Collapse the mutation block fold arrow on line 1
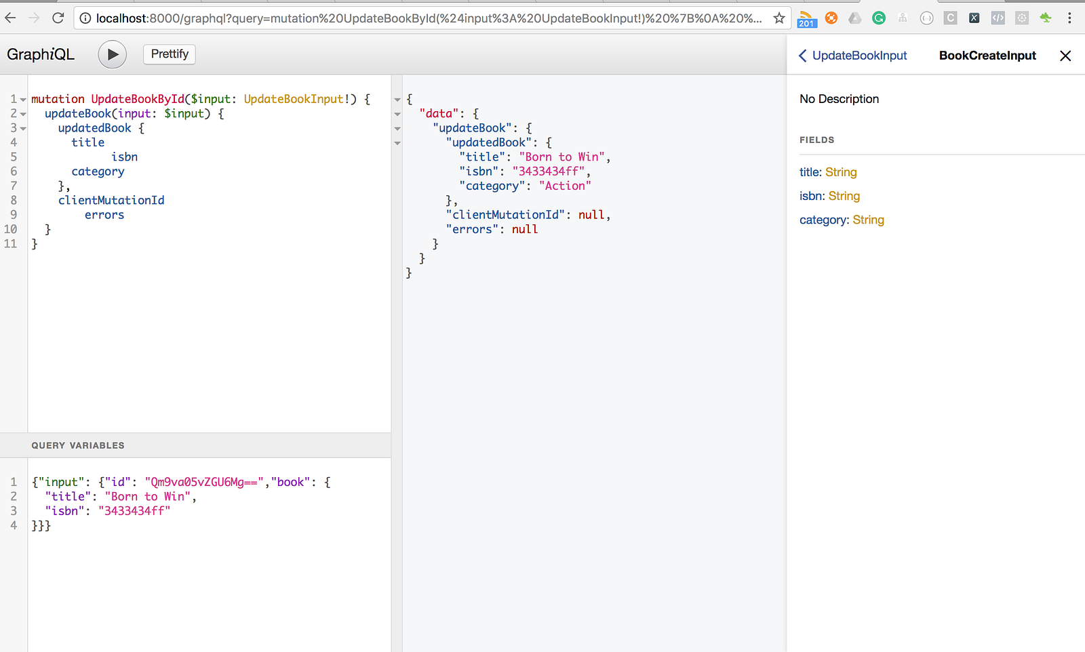This screenshot has width=1085, height=652. (x=23, y=100)
